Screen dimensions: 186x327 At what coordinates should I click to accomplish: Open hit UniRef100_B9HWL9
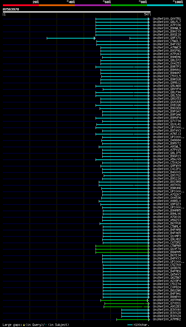[x=167, y=28]
